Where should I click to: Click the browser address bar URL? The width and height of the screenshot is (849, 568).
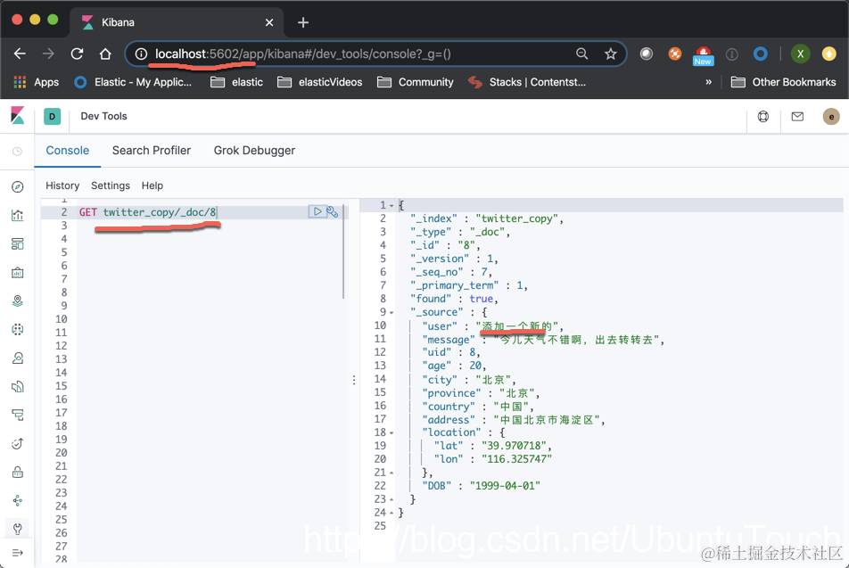click(302, 54)
